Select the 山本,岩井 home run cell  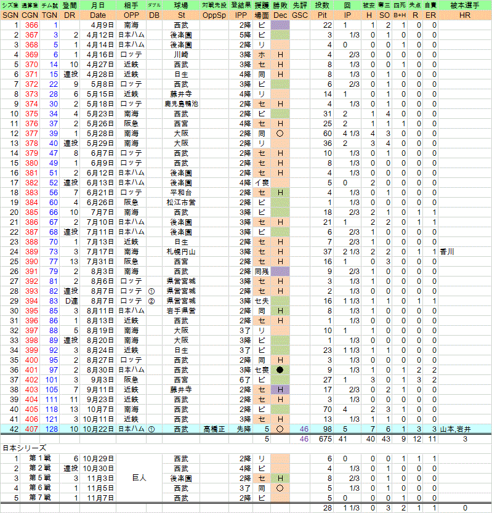tap(456, 429)
